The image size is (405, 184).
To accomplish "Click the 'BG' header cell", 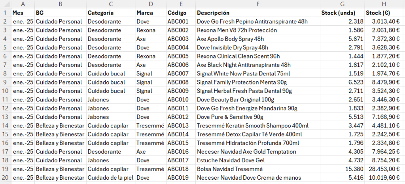I will [x=61, y=13].
